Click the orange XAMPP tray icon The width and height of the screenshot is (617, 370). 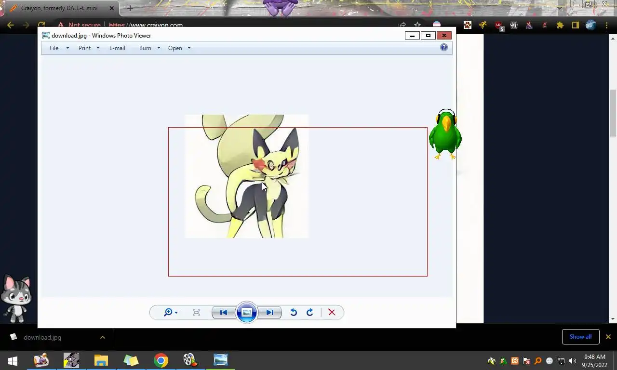pos(515,361)
